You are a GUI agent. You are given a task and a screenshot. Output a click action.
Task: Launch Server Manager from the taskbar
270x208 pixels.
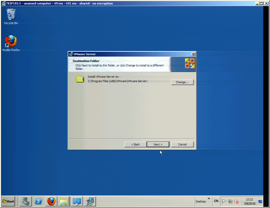point(25,201)
